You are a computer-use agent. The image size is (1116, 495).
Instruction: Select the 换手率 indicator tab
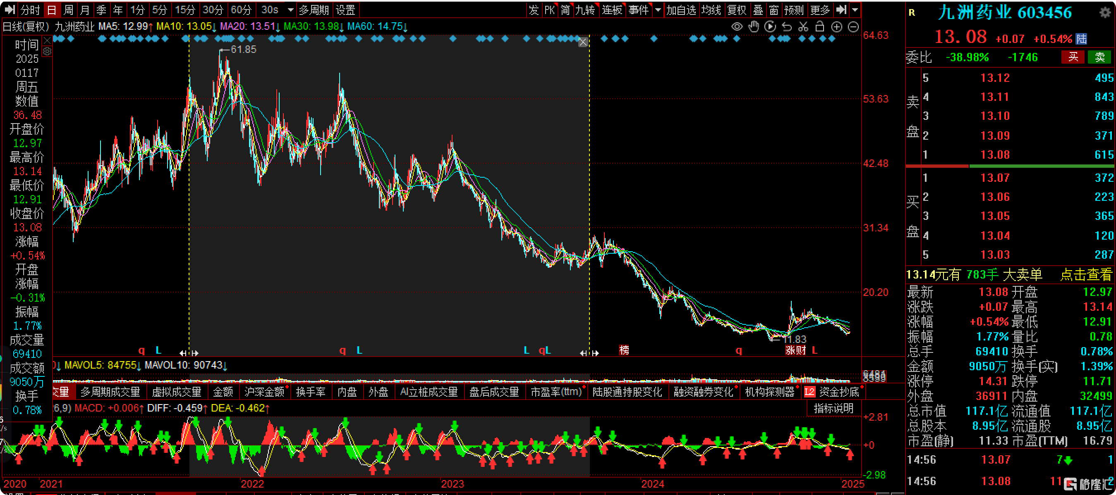[310, 392]
